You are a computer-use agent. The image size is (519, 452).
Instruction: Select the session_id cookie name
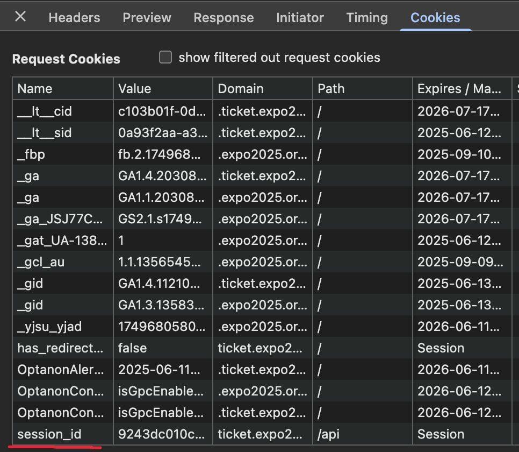tap(49, 434)
